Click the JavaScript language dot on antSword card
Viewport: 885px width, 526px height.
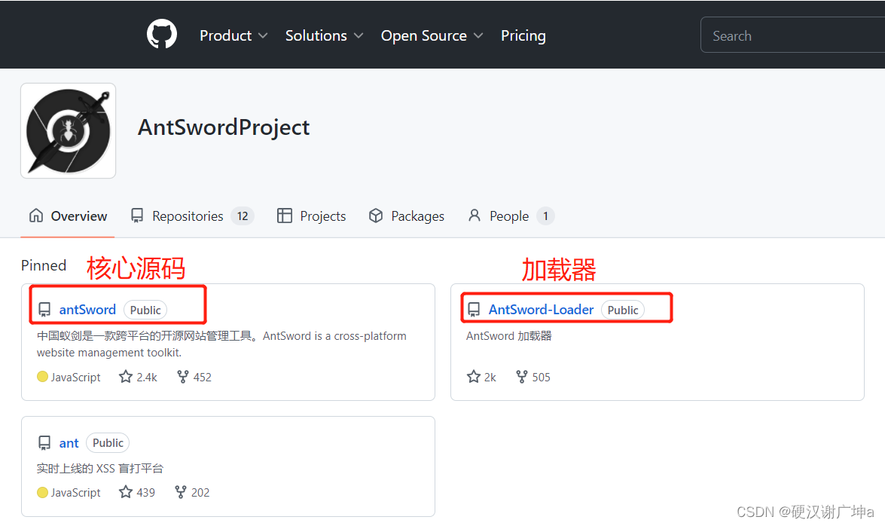coord(42,377)
